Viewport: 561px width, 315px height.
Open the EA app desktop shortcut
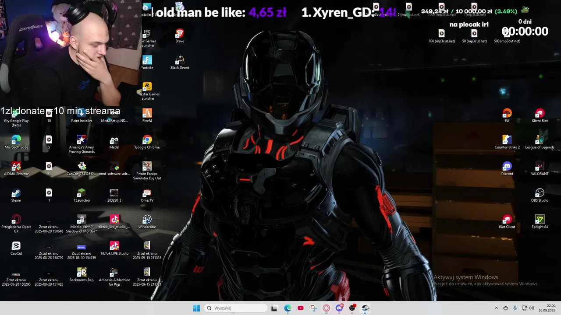coord(507,115)
